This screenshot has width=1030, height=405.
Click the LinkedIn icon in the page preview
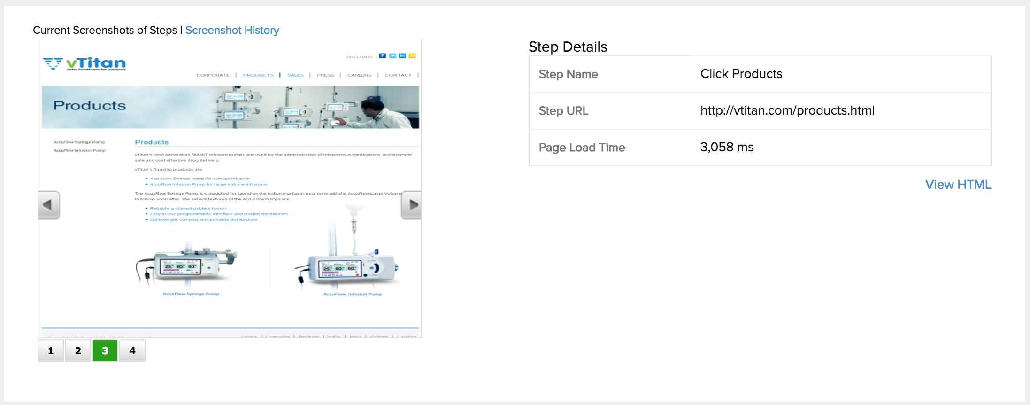click(x=402, y=56)
